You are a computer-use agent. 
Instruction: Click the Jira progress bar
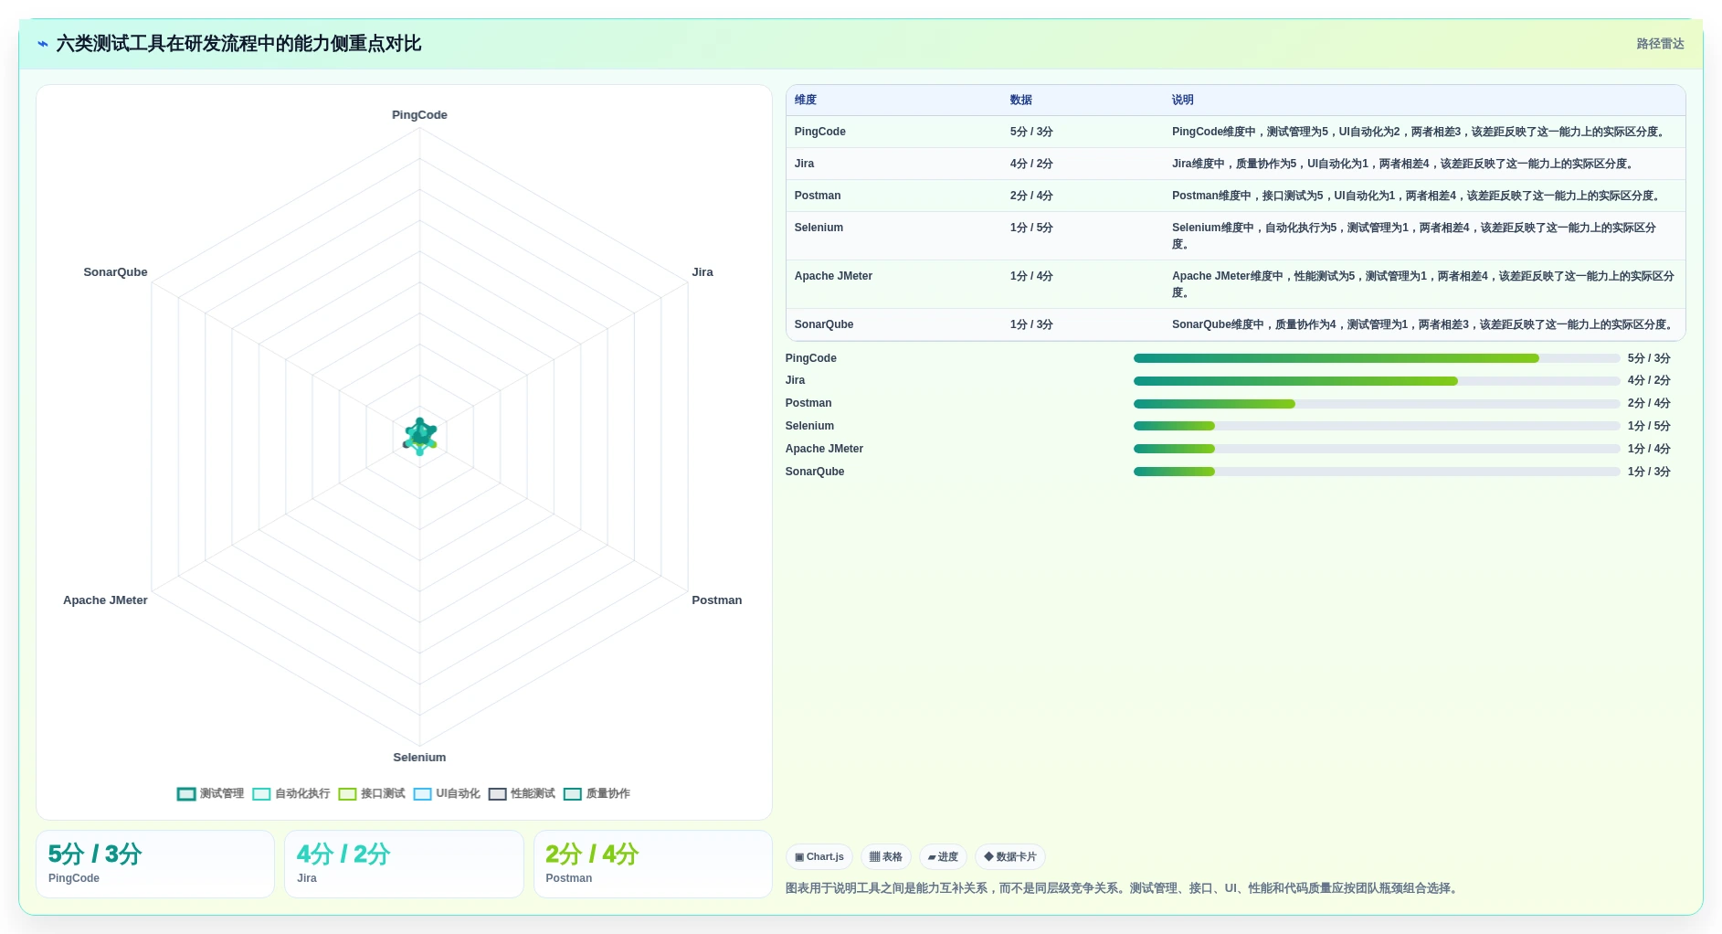click(1377, 381)
